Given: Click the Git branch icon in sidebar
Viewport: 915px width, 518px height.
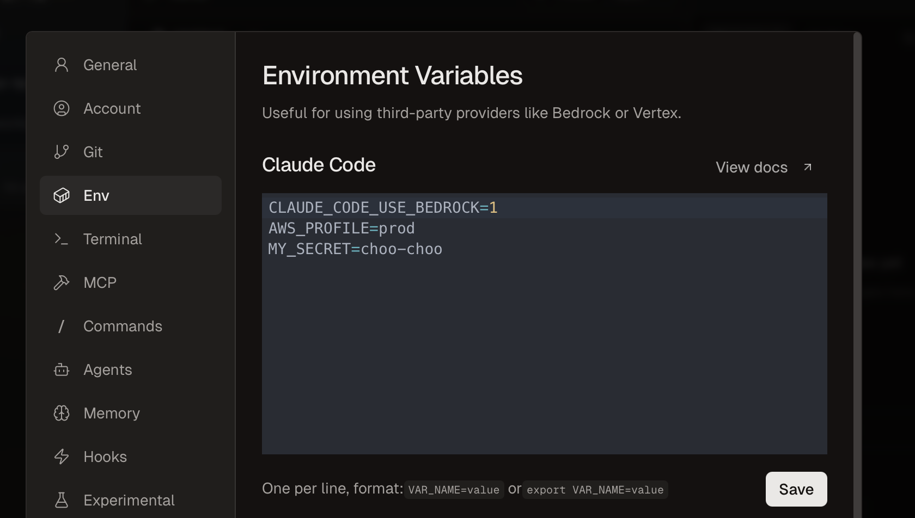Looking at the screenshot, I should click(61, 152).
